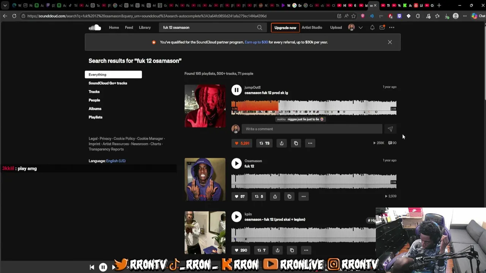Screen dimensions: 486x273
Task: Select the Everything filter
Action: coord(113,75)
